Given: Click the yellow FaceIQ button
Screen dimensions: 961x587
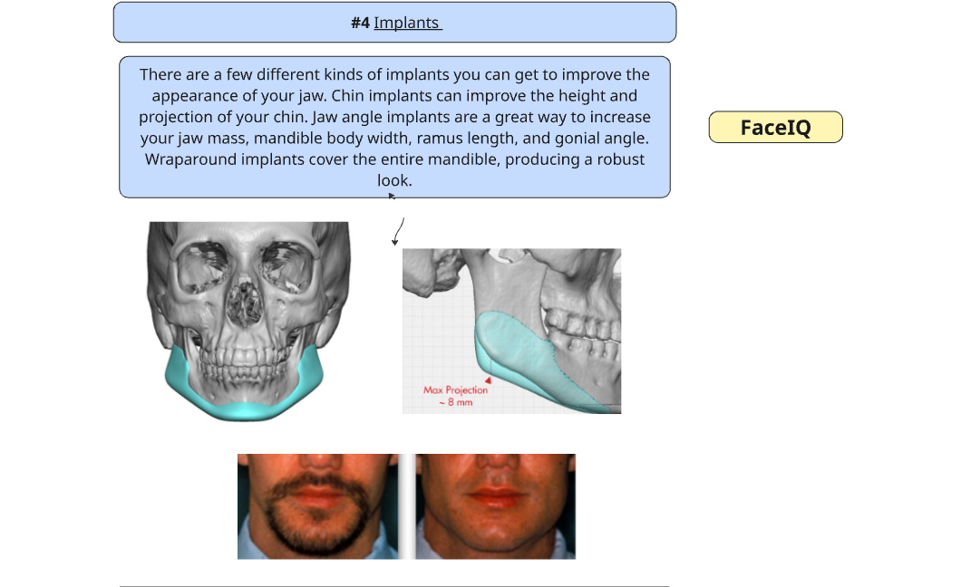Looking at the screenshot, I should [x=775, y=128].
